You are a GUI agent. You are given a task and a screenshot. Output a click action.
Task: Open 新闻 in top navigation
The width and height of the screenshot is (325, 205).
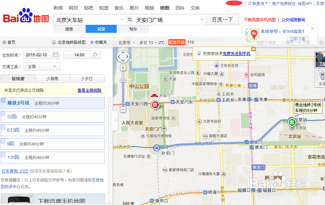[58, 8]
